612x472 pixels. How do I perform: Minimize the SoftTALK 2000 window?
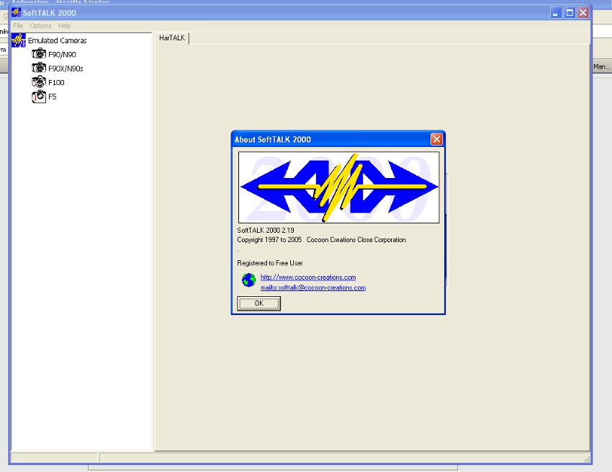pyautogui.click(x=556, y=12)
